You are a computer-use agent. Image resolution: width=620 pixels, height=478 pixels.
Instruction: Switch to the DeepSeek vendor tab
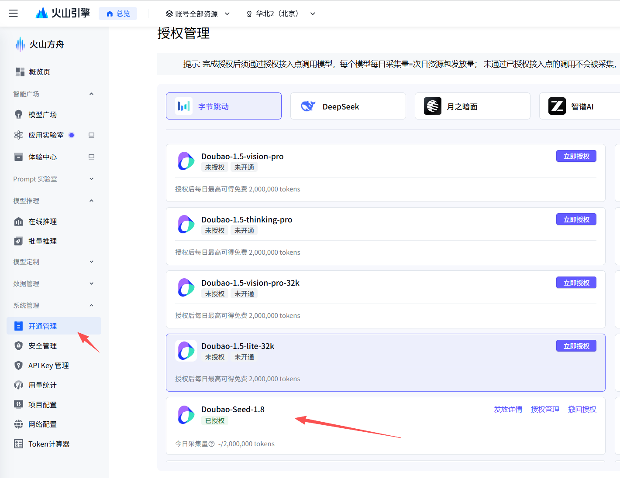coord(348,106)
